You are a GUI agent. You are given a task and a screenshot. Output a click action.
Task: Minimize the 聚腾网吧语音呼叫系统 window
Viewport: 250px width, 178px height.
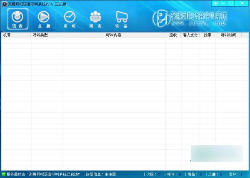pos(223,3)
